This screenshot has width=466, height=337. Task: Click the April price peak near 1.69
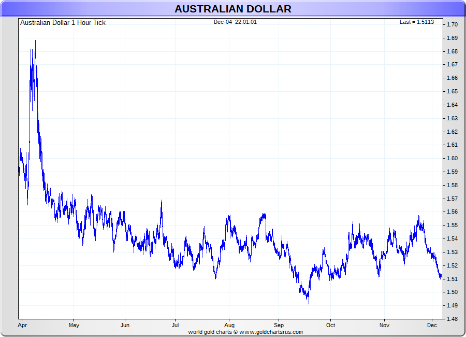click(x=35, y=40)
